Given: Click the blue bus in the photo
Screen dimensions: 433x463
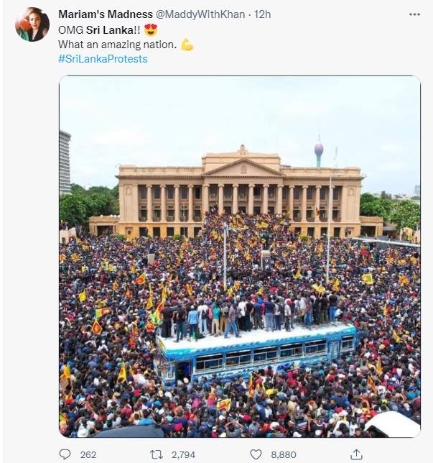Looking at the screenshot, I should pos(255,354).
